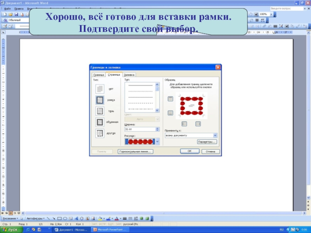The image size is (311, 233).
Task: Open the zoom 100% dropdown arrow
Action: pyautogui.click(x=271, y=14)
